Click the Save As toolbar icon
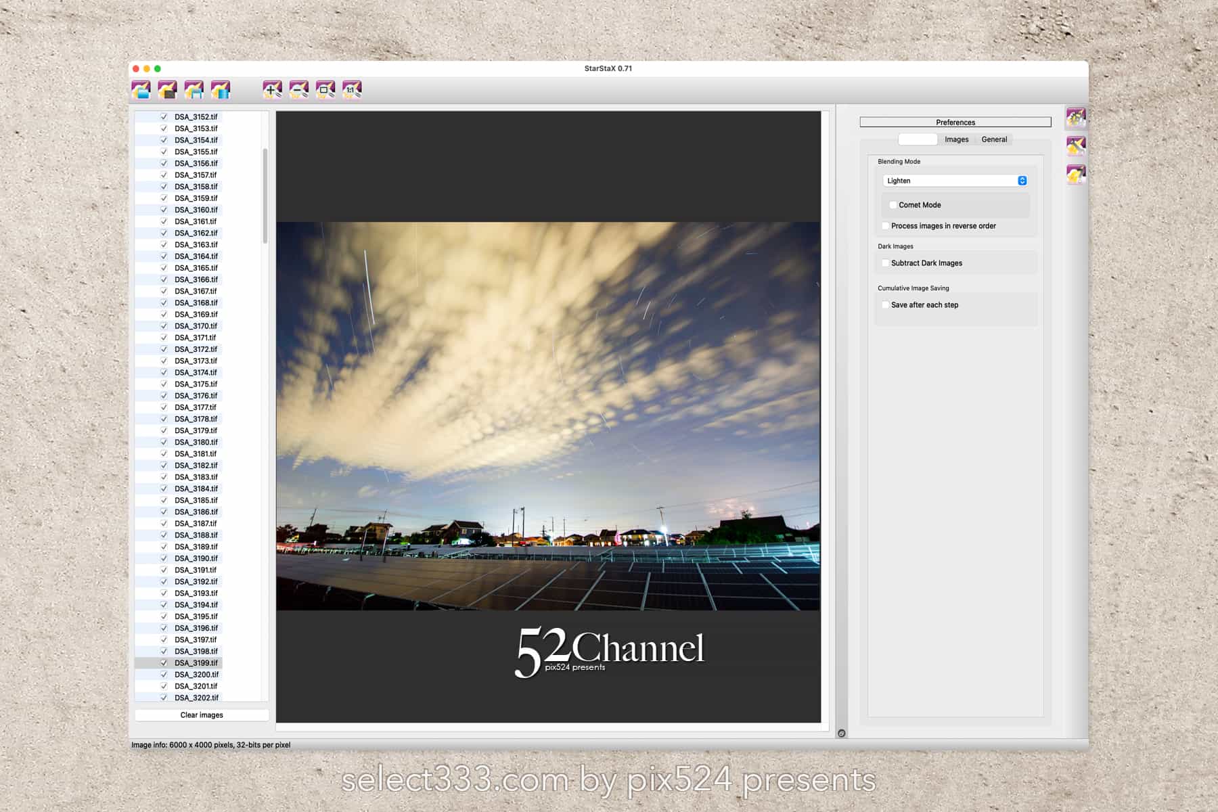The image size is (1218, 812). 194,89
